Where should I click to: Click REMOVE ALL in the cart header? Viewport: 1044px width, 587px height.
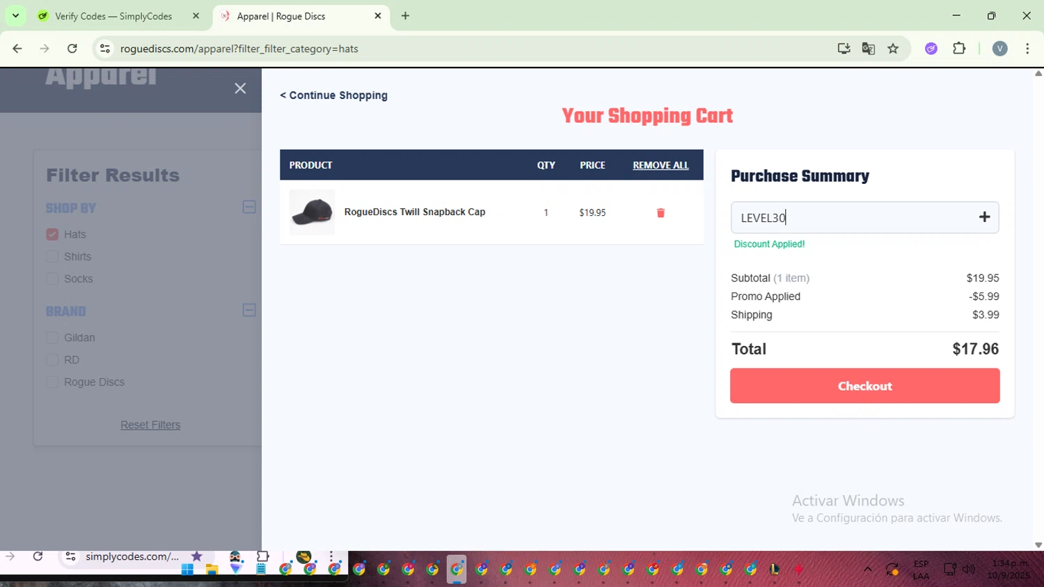[x=661, y=165]
